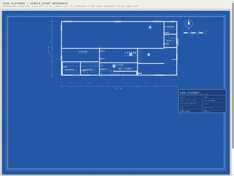
Task: Click the 3 BR · 2 BA · 1 CAR cell
Action: click(190, 100)
